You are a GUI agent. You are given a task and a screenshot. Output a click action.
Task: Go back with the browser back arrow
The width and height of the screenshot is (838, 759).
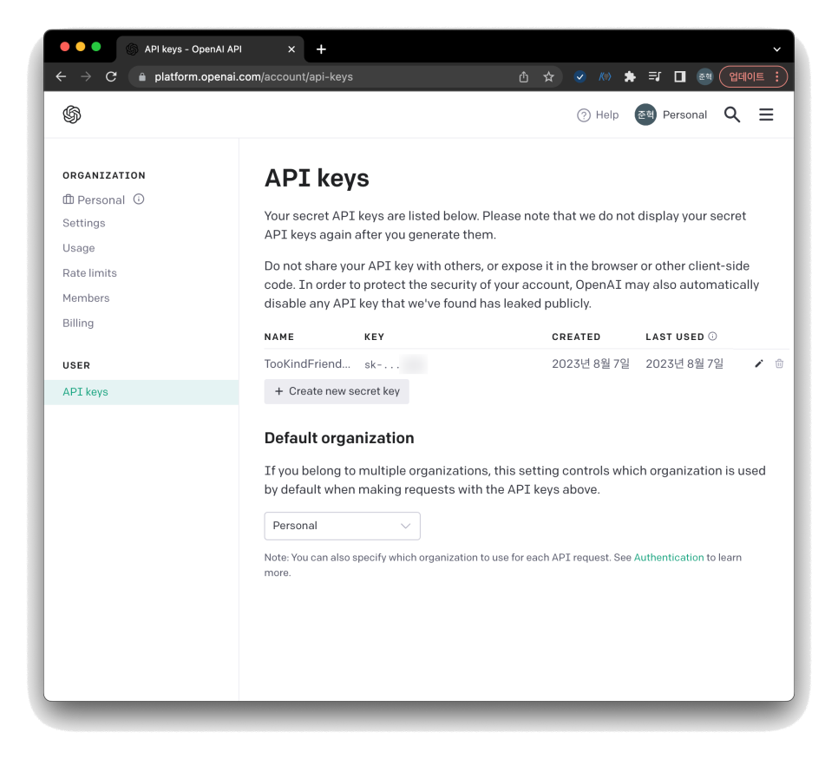[x=61, y=76]
